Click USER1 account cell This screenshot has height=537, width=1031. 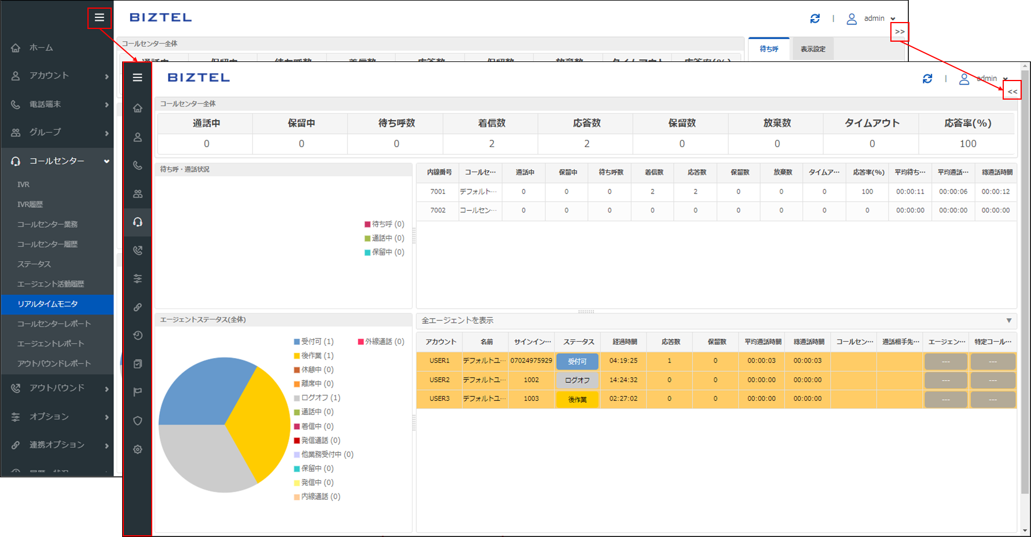point(439,361)
